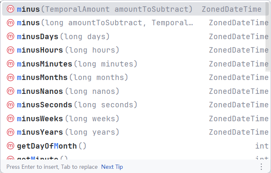Select the minusYears(long years) suggestion
The height and width of the screenshot is (173, 271).
point(68,132)
